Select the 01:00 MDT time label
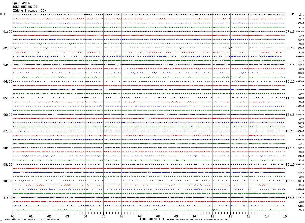Screen dimensions: 305x223 [x=8, y=32]
